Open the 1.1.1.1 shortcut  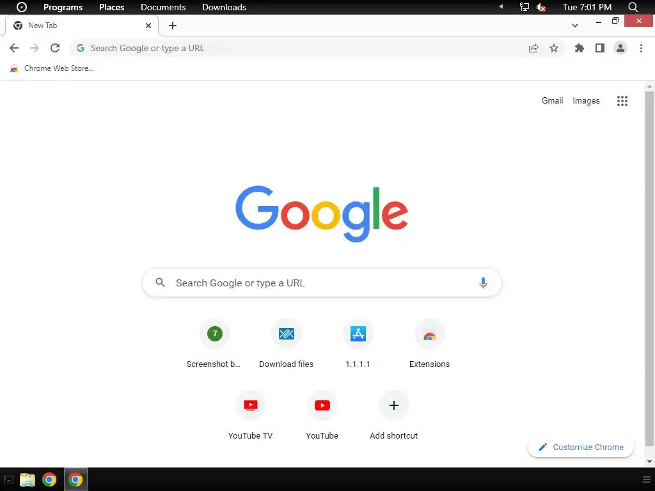point(358,344)
